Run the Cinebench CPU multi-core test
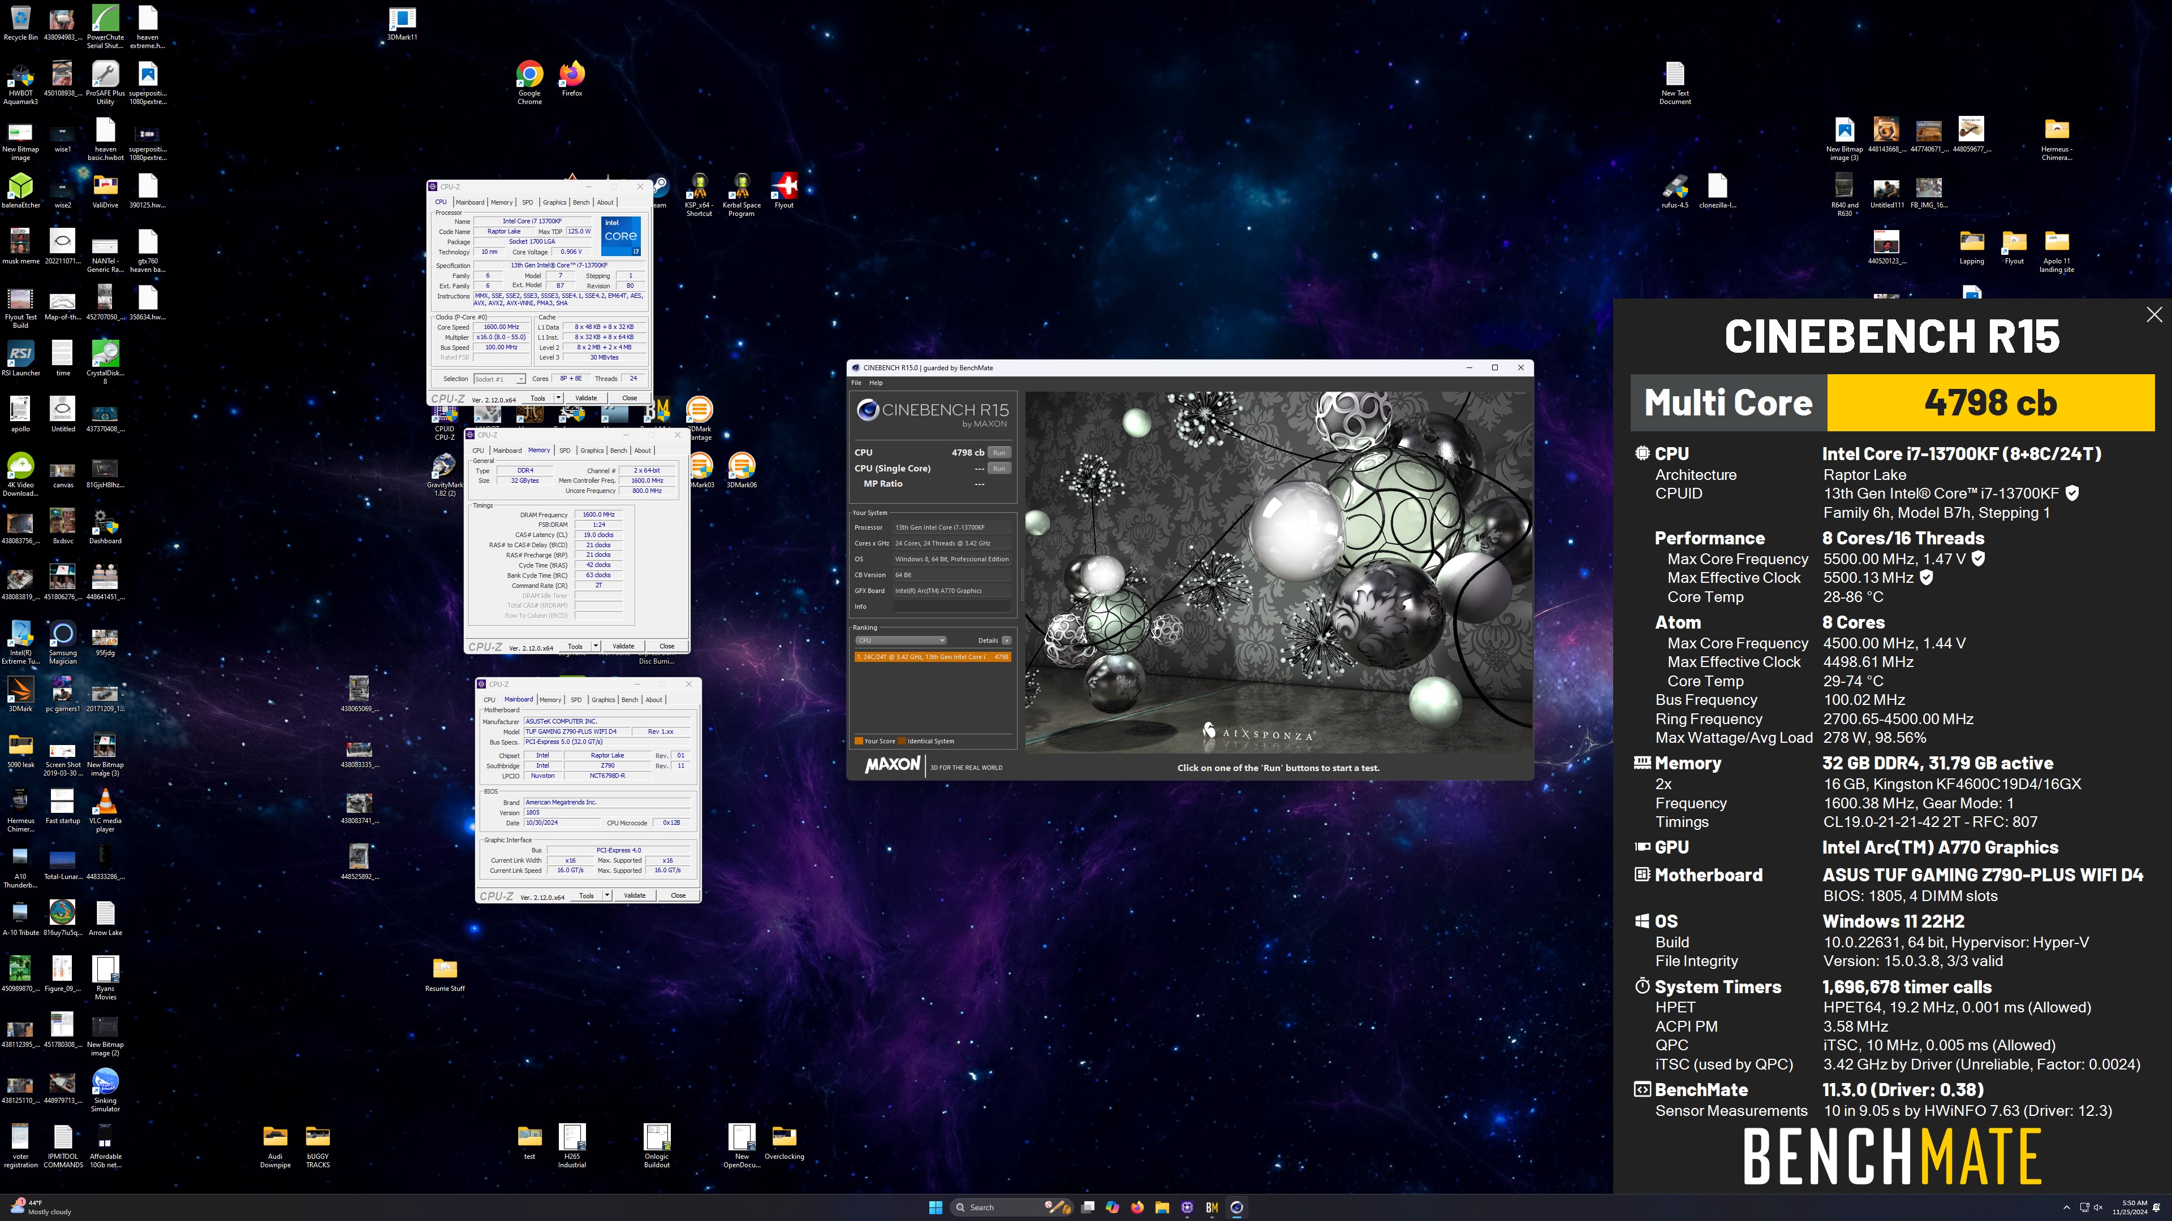Image resolution: width=2172 pixels, height=1221 pixels. [999, 452]
